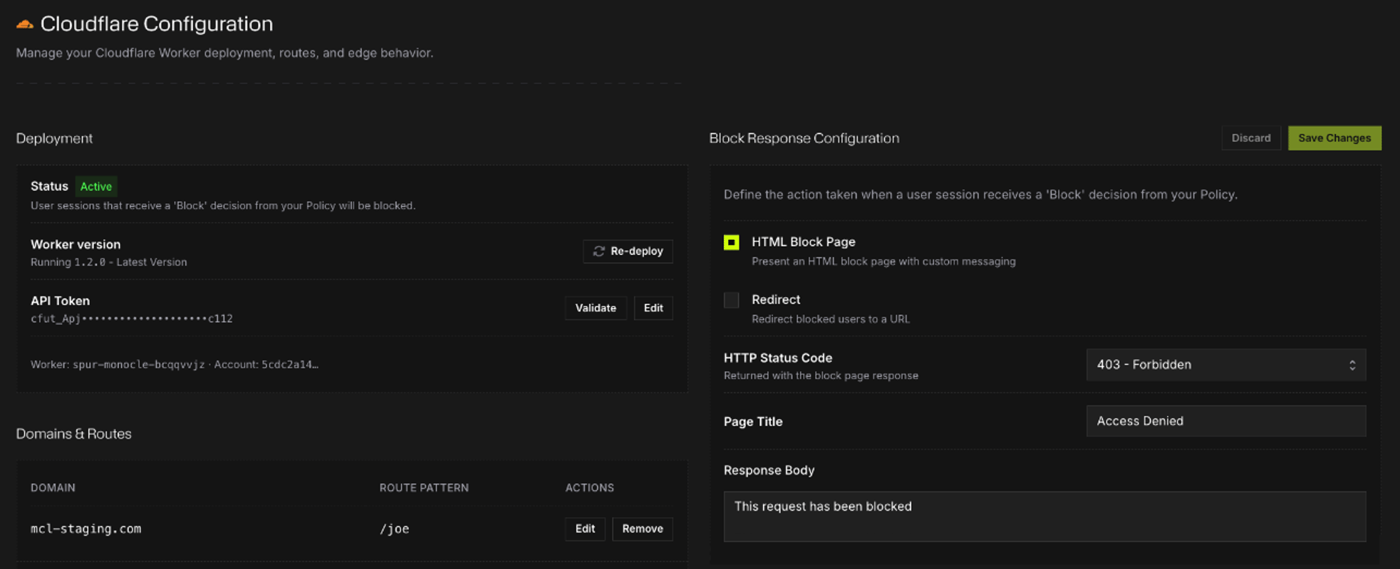Edit the mcl-staging.com route

click(x=585, y=529)
